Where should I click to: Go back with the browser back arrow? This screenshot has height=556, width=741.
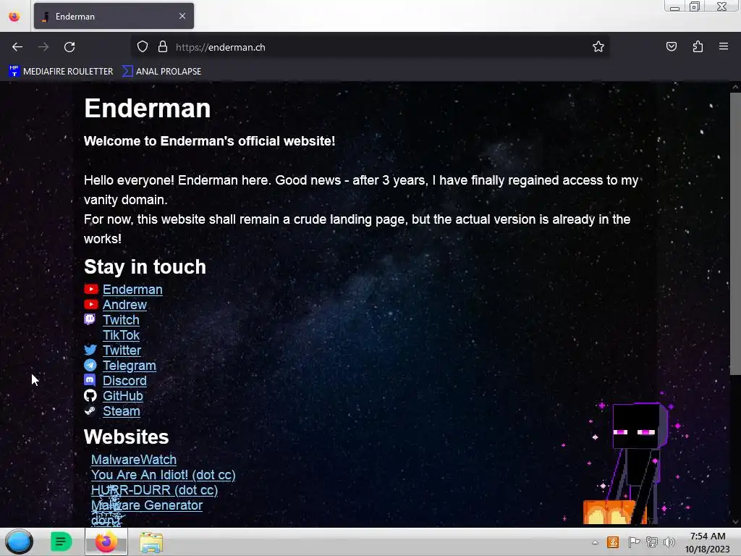17,47
